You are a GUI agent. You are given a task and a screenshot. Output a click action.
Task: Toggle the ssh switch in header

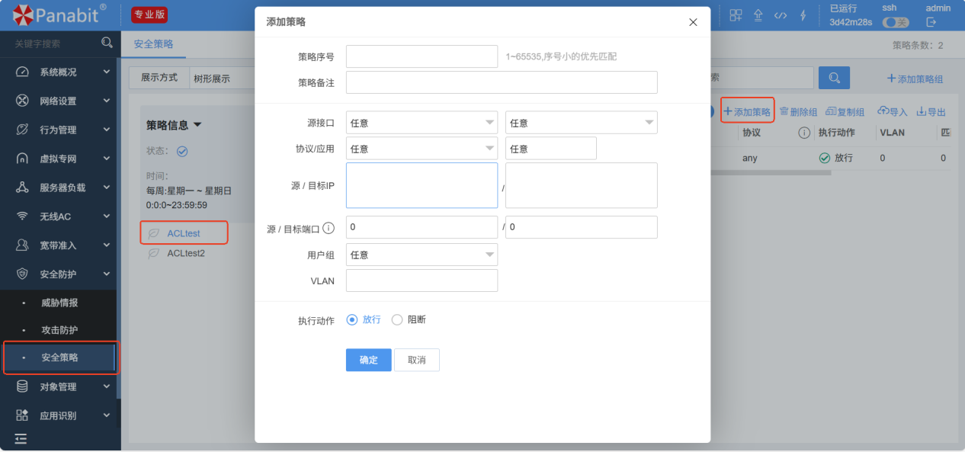(x=895, y=23)
